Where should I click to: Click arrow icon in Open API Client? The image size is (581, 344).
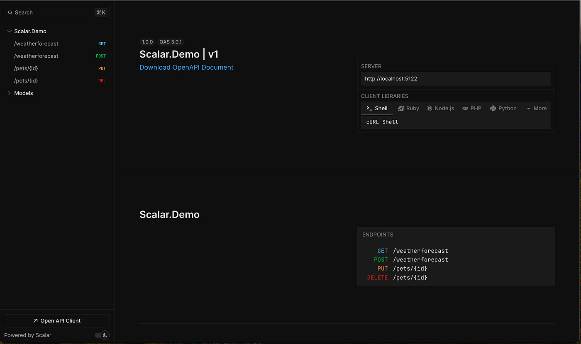point(35,321)
